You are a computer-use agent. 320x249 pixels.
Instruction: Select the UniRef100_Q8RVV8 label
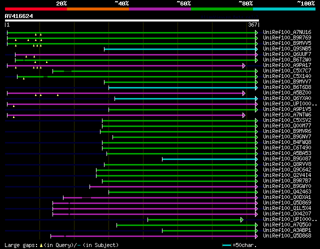click(x=287, y=164)
